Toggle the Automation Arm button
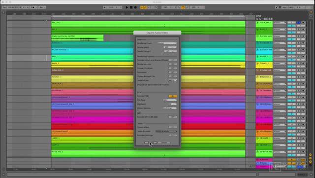The height and width of the screenshot is (178, 315). pyautogui.click(x=145, y=7)
